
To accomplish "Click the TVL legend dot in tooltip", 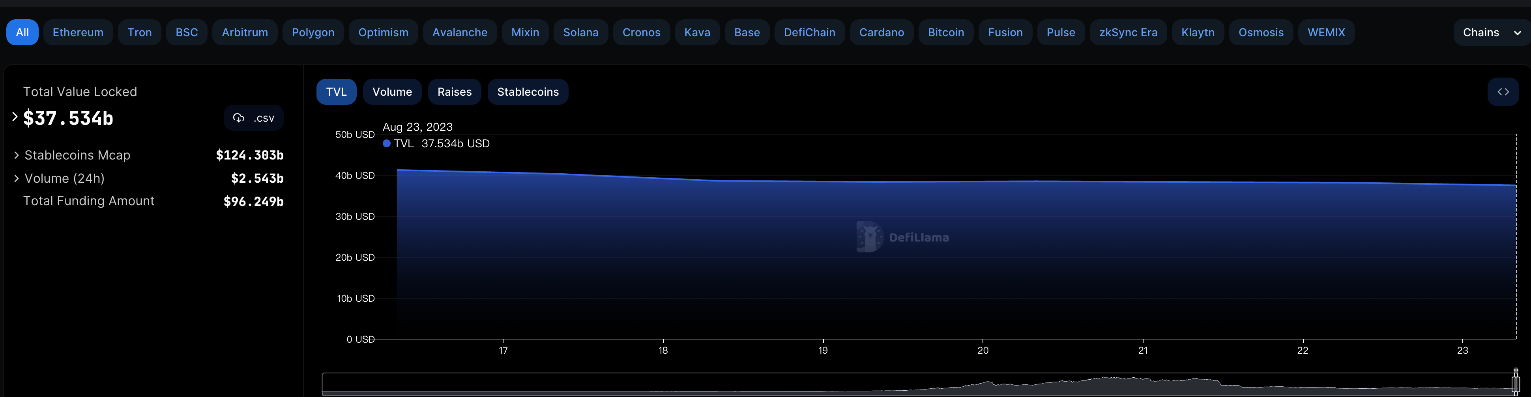I will (x=387, y=144).
